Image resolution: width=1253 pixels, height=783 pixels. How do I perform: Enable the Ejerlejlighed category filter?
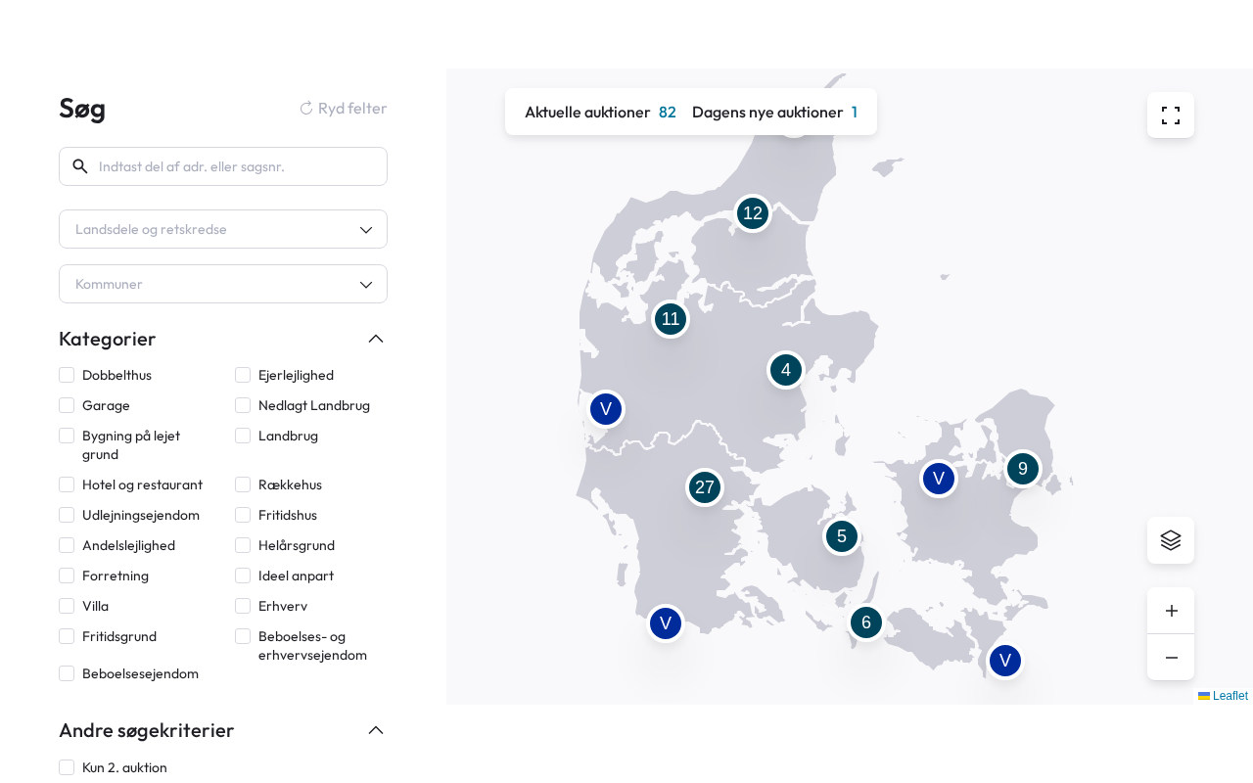tap(243, 375)
